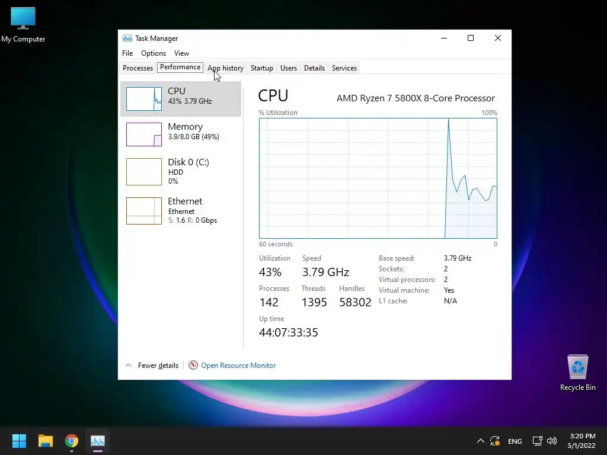Click the AMD Ryzen 7 5800X processor name
Viewport: 607px width, 455px height.
tap(416, 98)
